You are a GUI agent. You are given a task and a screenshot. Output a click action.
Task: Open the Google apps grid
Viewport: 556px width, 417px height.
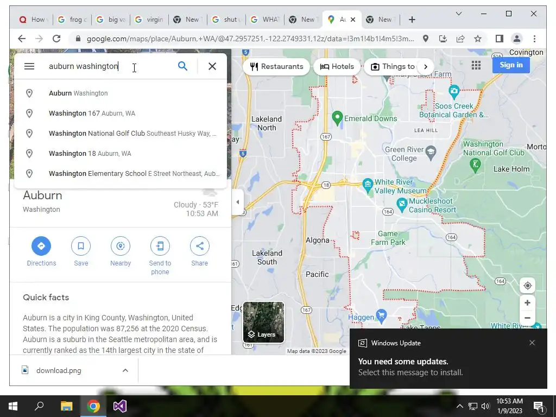(x=476, y=65)
